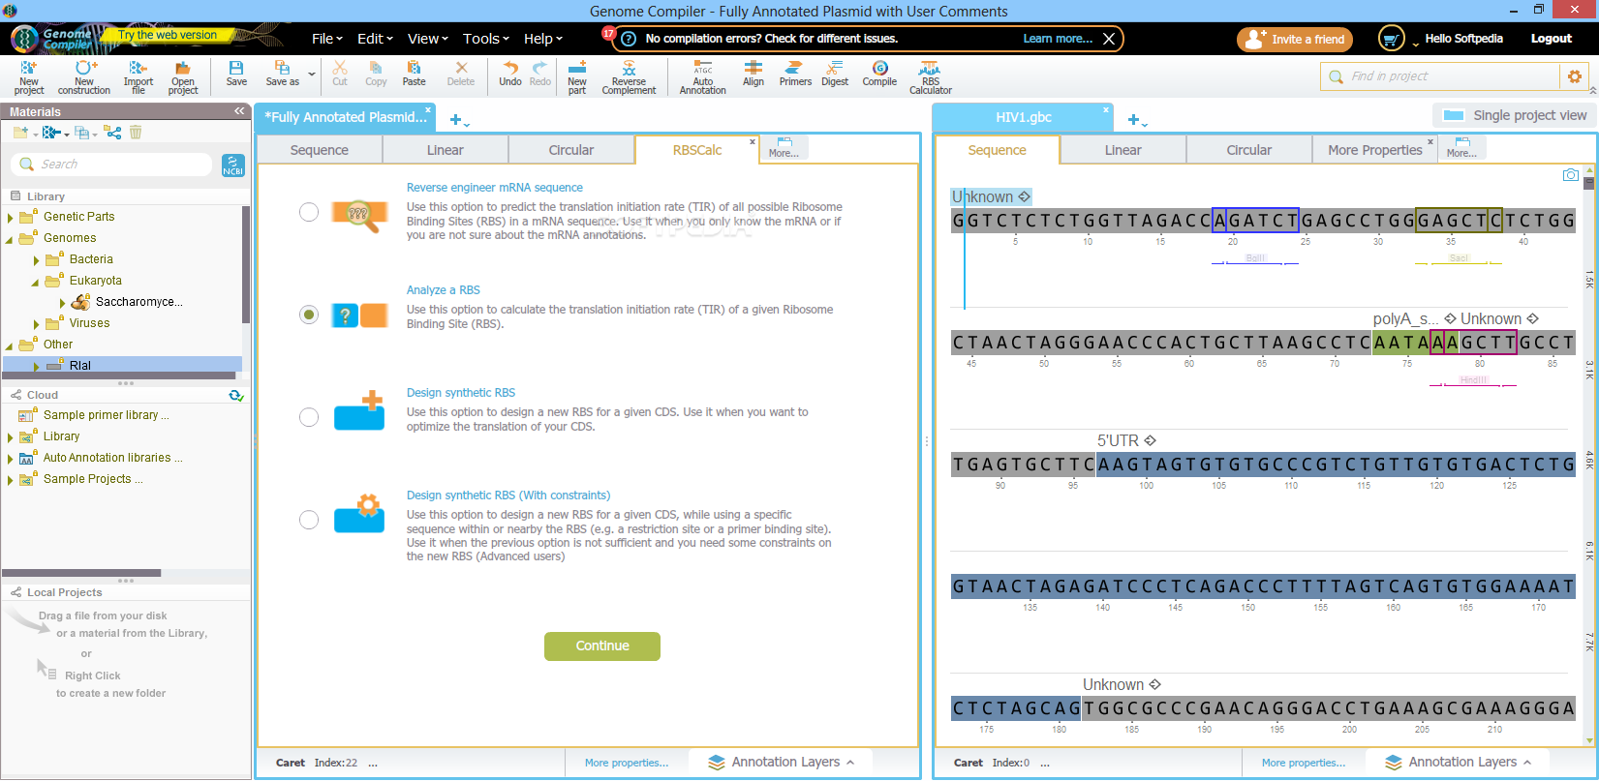This screenshot has height=781, width=1599.
Task: Click Learn more link in notification
Action: coord(1058,39)
